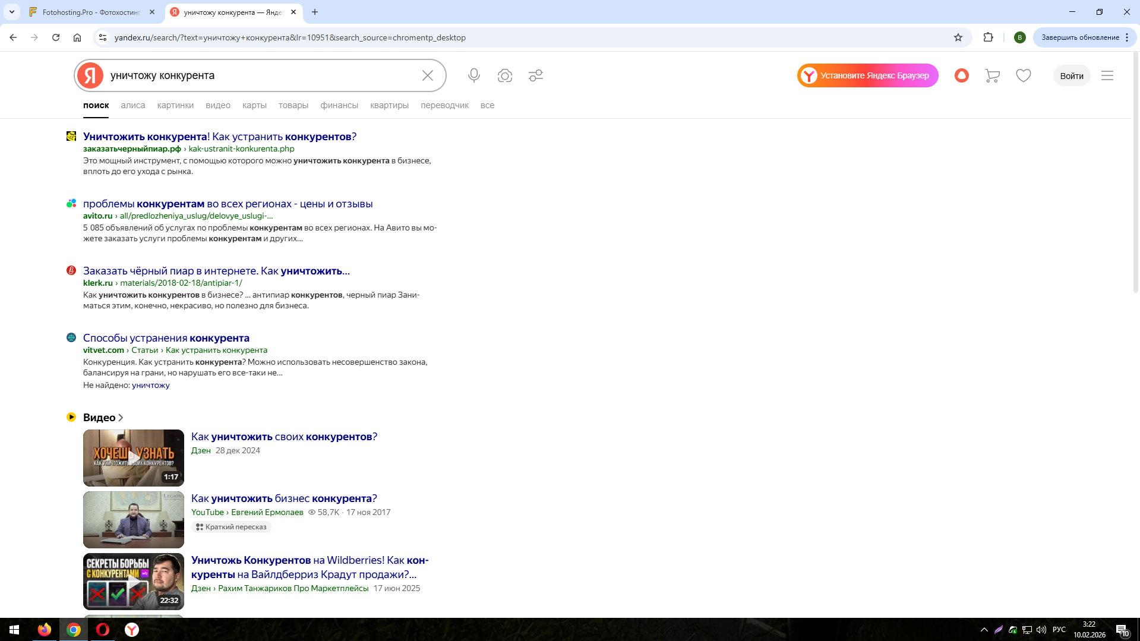This screenshot has width=1140, height=641.
Task: Open result 'Способы устранения конкурента'
Action: point(166,338)
